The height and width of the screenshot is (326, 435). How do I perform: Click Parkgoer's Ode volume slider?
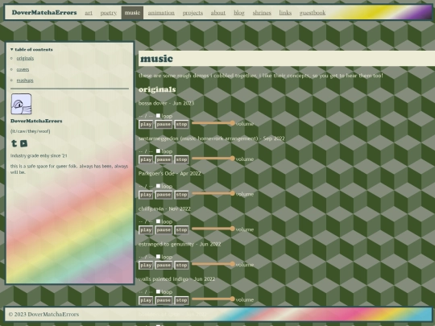coord(213,193)
